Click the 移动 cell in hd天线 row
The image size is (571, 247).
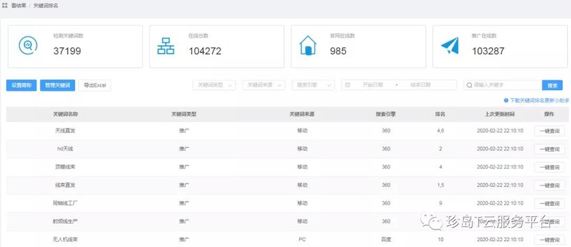pyautogui.click(x=302, y=149)
